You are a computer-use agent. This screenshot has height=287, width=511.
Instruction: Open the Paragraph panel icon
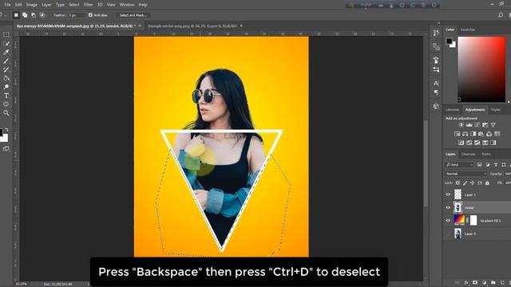point(436,92)
